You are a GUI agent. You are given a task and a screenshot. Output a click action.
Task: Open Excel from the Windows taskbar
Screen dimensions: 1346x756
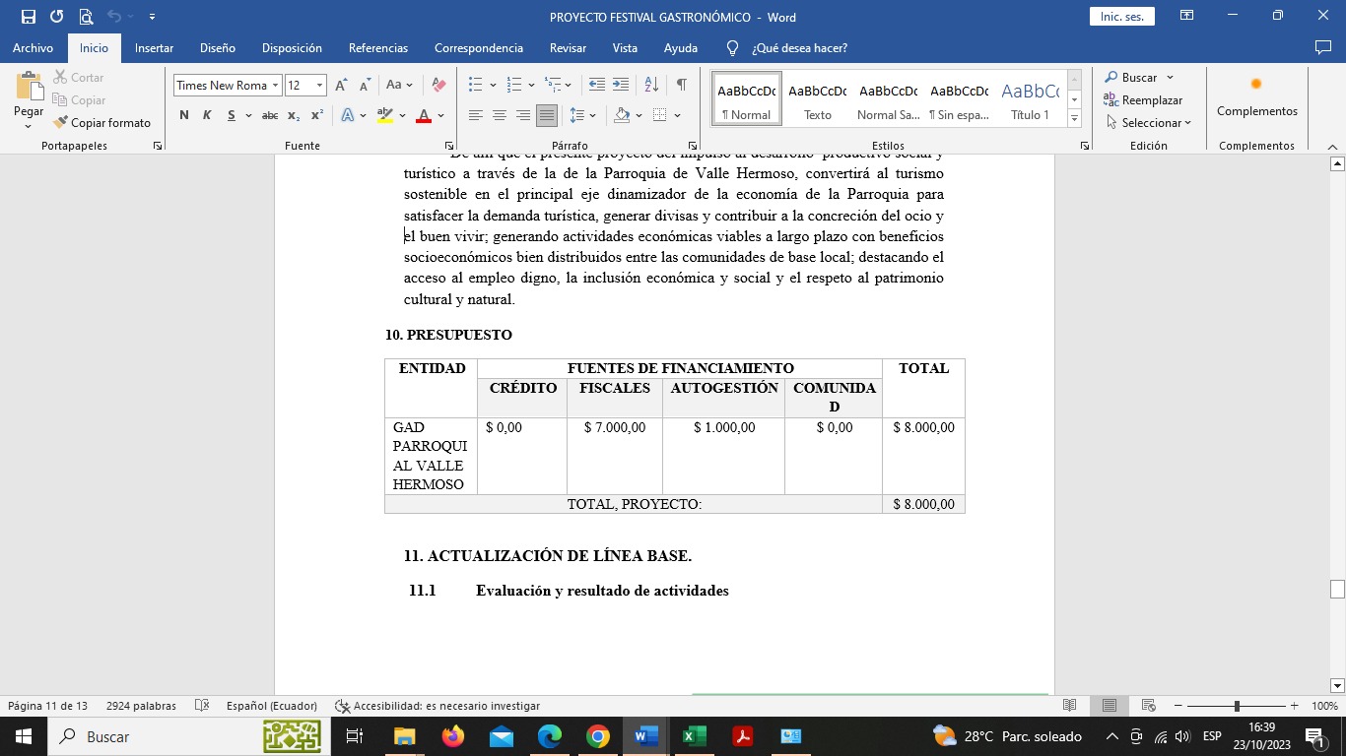coord(694,736)
